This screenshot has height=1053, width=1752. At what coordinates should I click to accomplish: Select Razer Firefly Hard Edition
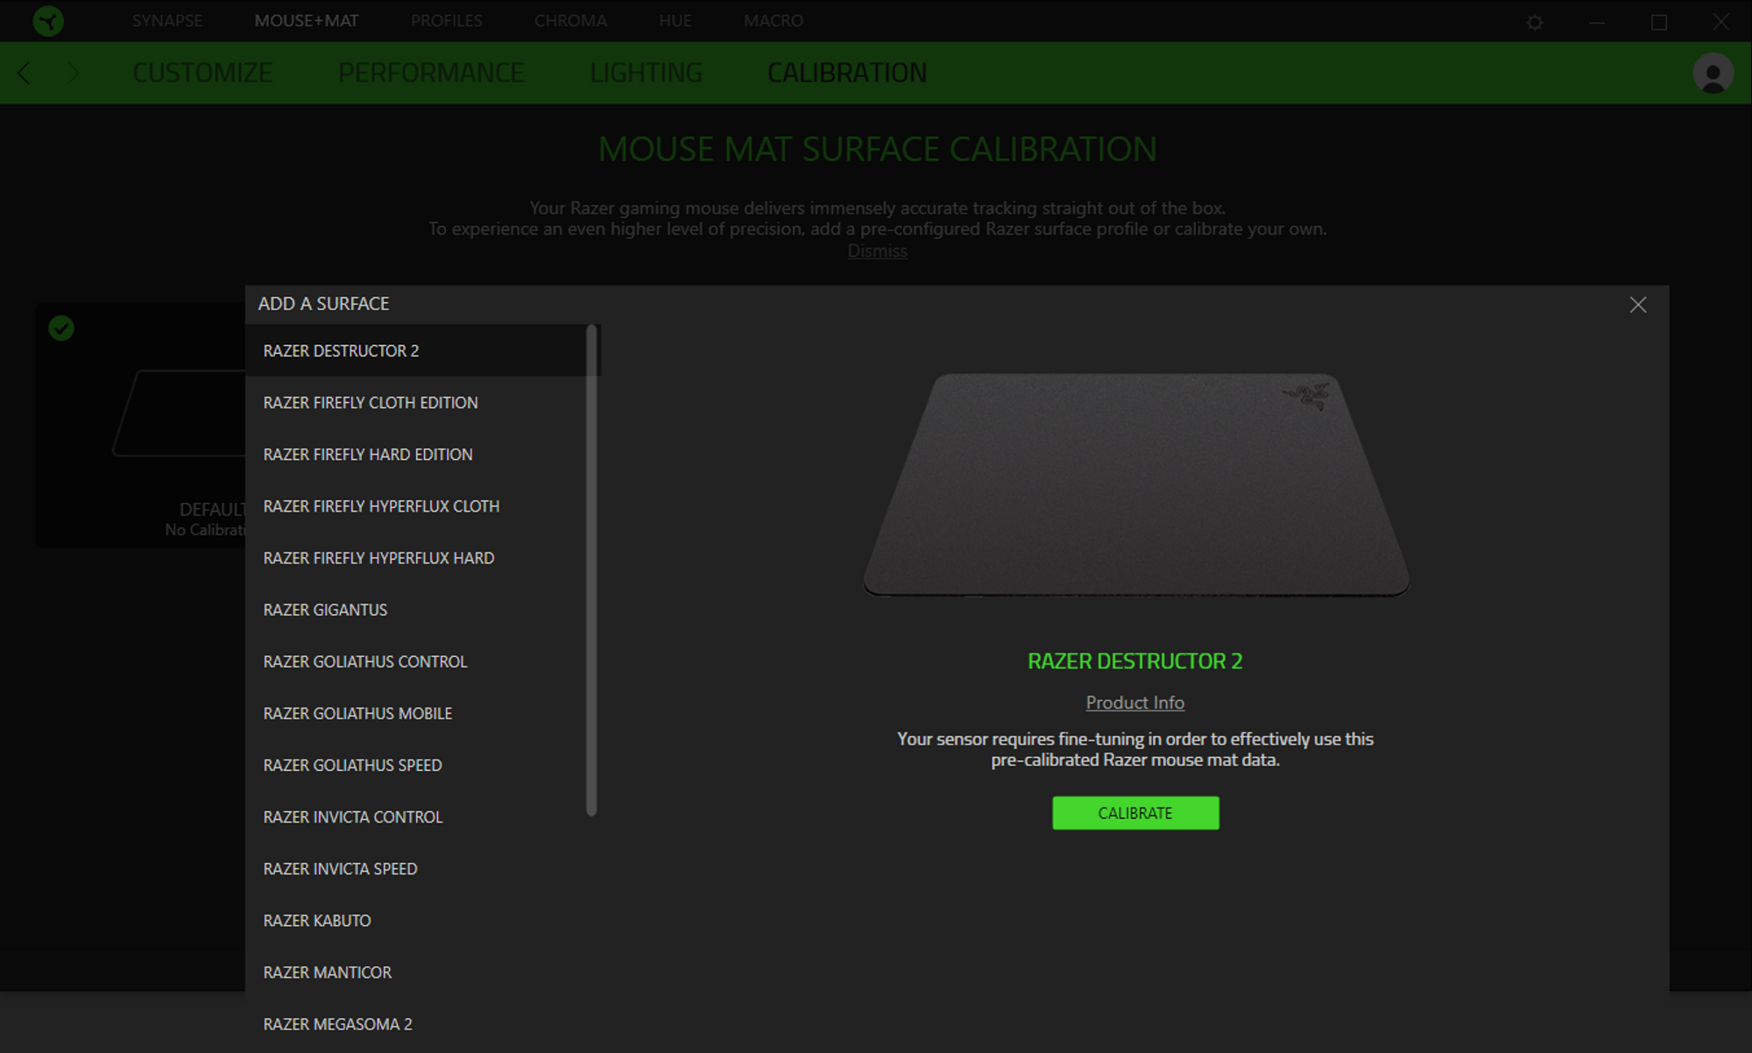[x=416, y=454]
